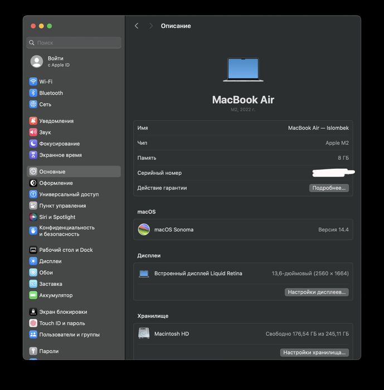This screenshot has height=390, width=384.
Task: Open Аккумулятор battery icon
Action: 33,295
